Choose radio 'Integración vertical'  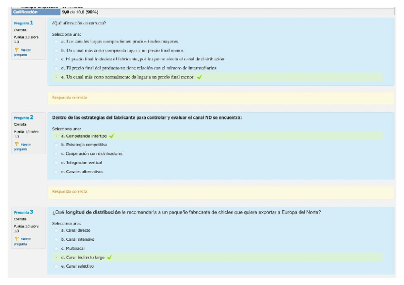(56, 163)
